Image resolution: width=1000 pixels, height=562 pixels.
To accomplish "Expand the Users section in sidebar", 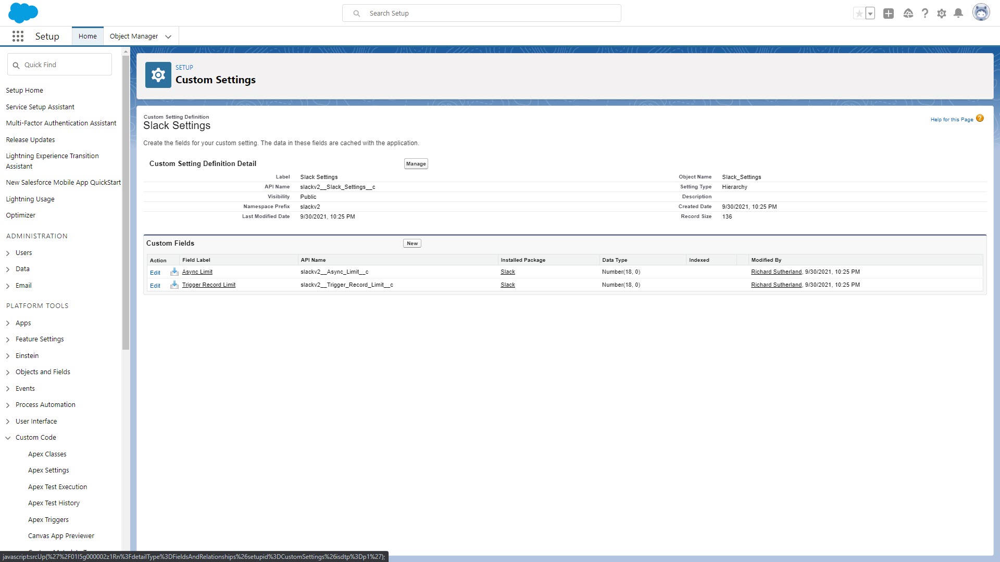I will [x=8, y=253].
